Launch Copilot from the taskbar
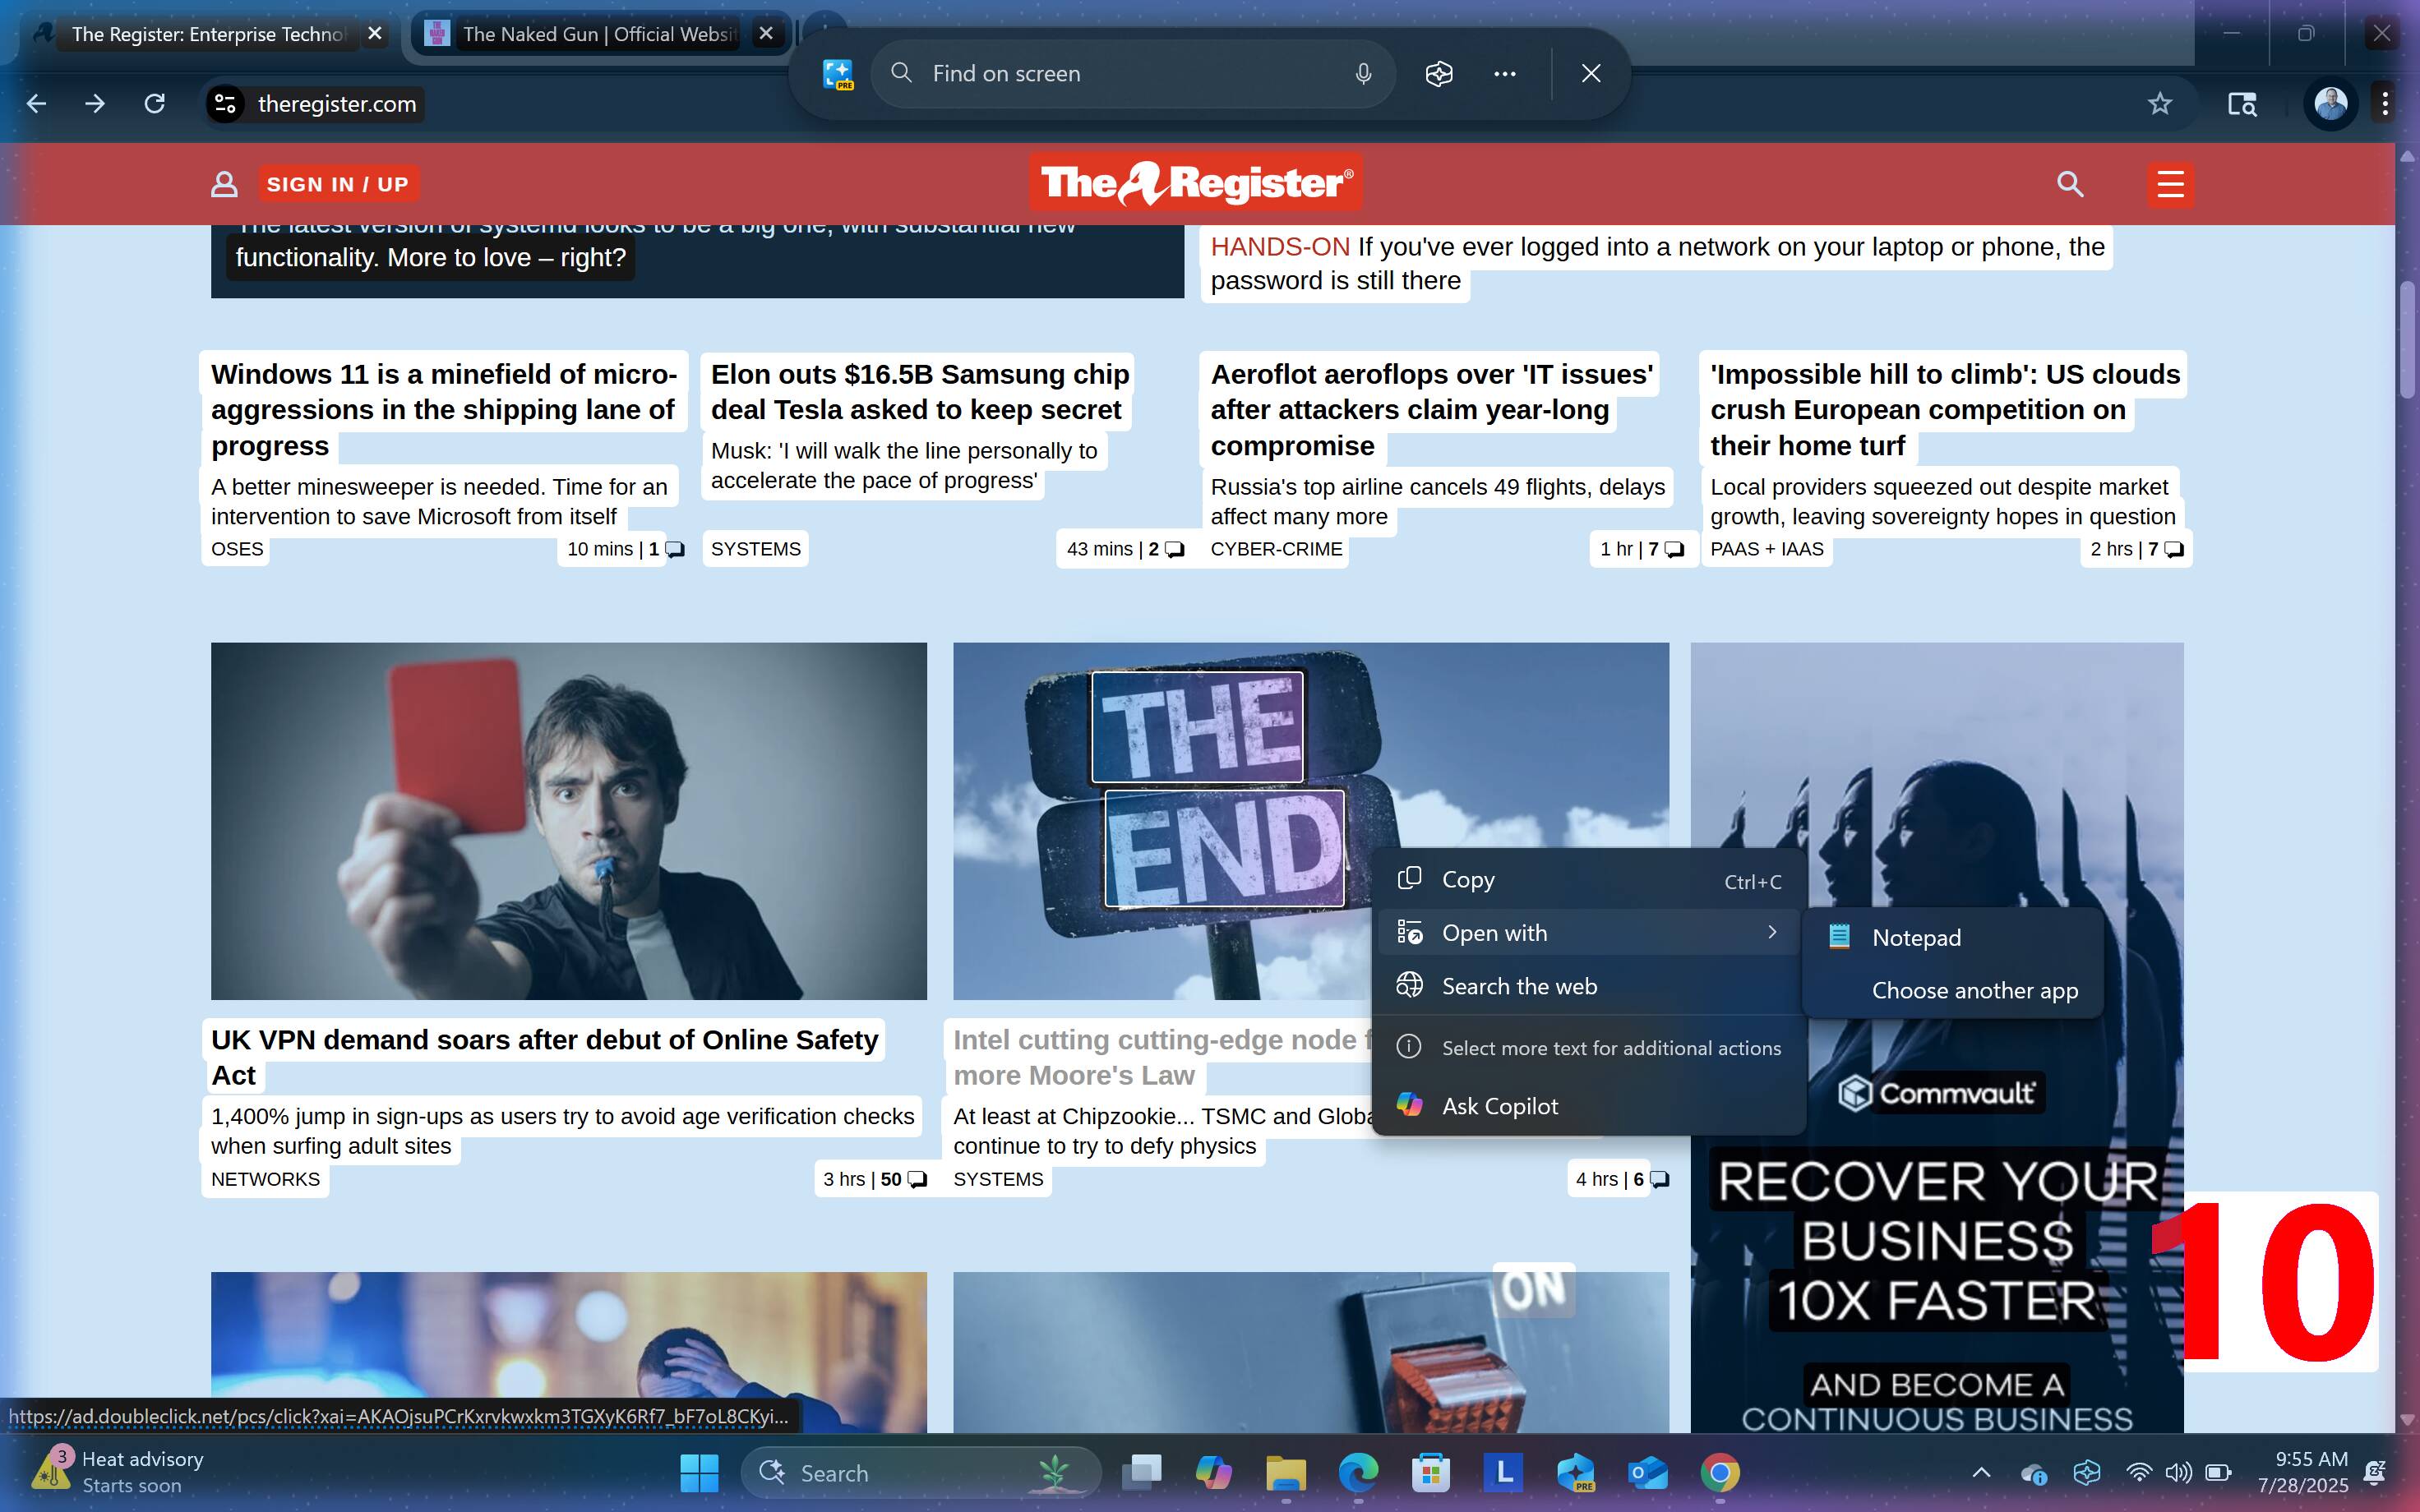This screenshot has height=1512, width=2420. 1213,1473
